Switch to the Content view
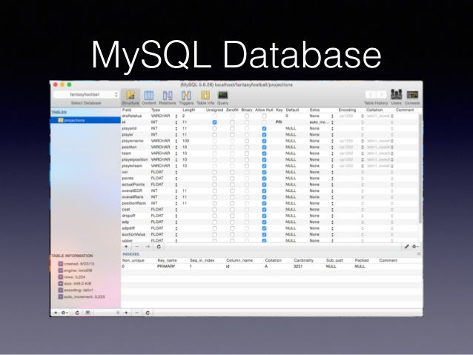Image resolution: width=473 pixels, height=355 pixels. [x=149, y=97]
